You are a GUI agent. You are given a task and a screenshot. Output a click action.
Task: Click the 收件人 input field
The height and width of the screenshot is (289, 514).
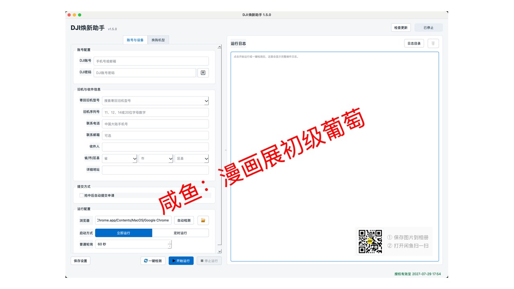[155, 147]
